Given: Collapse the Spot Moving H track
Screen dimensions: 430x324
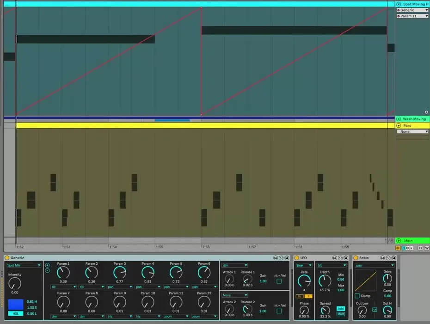Looking at the screenshot, I should tap(399, 4).
